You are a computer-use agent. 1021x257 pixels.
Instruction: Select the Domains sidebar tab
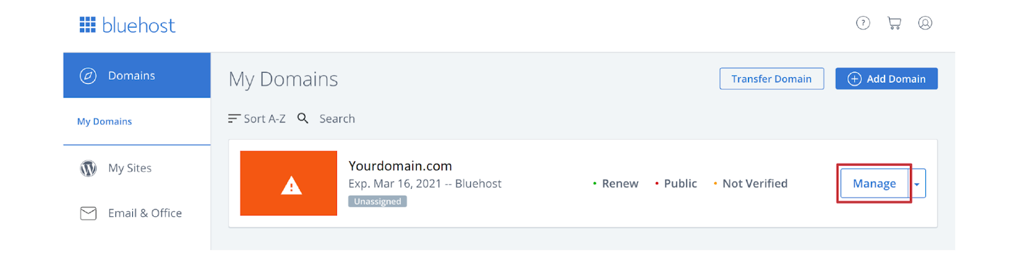137,75
